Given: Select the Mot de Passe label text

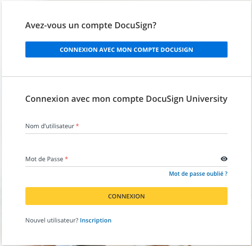Looking at the screenshot, I should [x=44, y=159].
